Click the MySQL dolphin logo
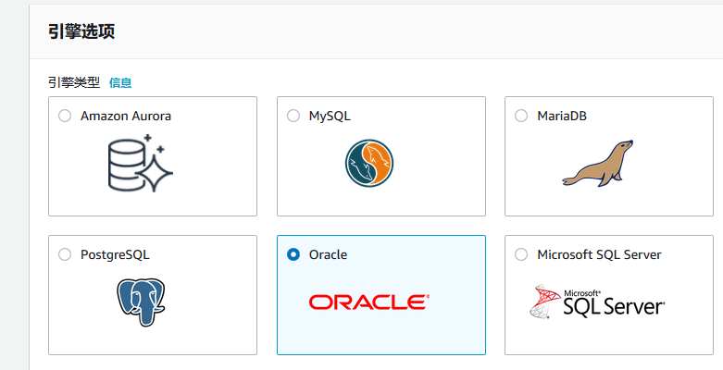This screenshot has width=723, height=370. [368, 163]
